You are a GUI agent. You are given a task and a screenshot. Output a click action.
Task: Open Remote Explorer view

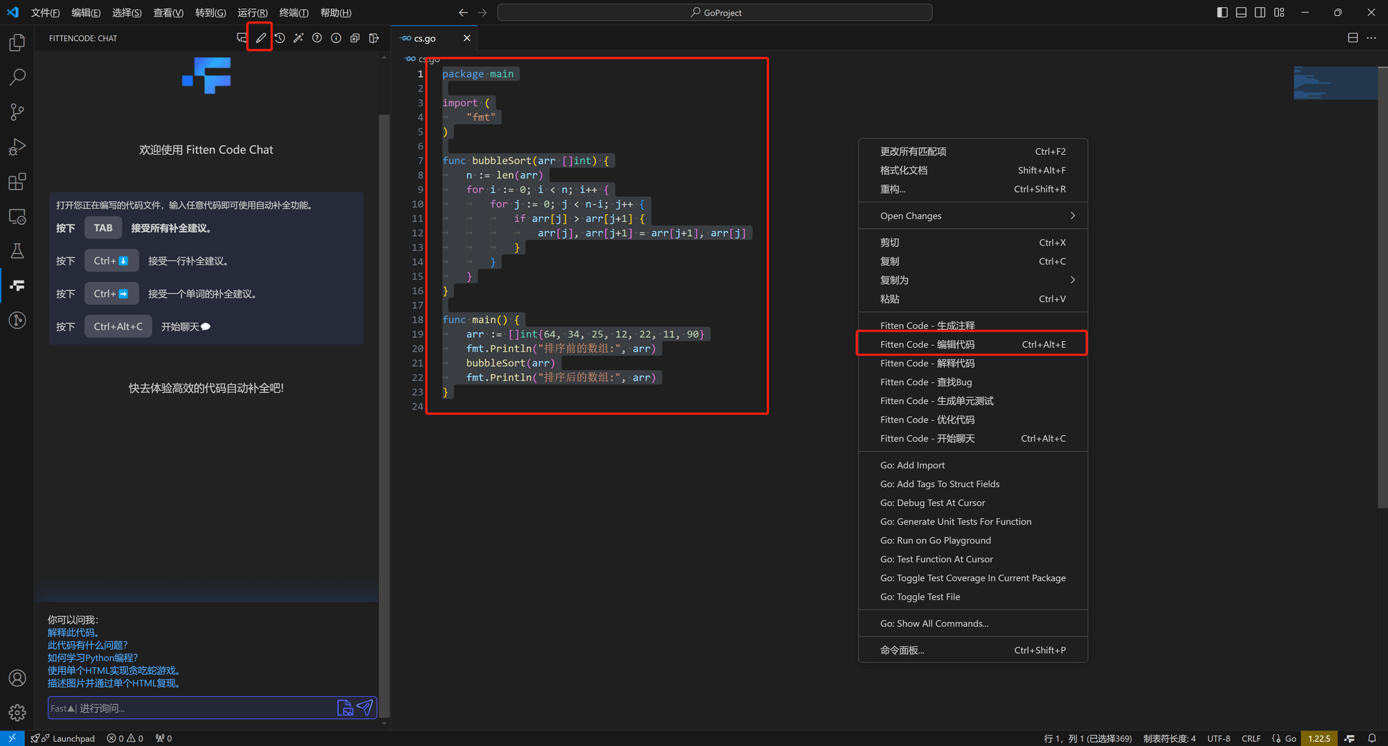(x=17, y=217)
